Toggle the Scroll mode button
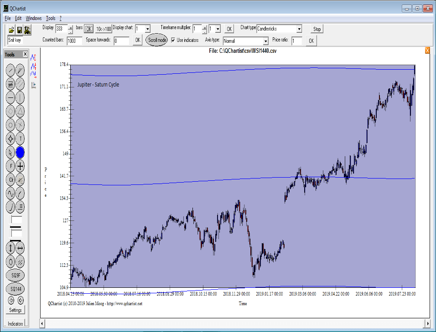The height and width of the screenshot is (332, 436). click(x=156, y=40)
